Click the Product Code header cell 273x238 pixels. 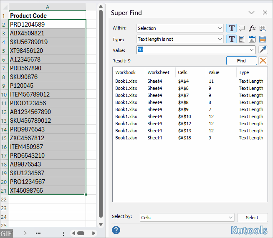[47, 16]
